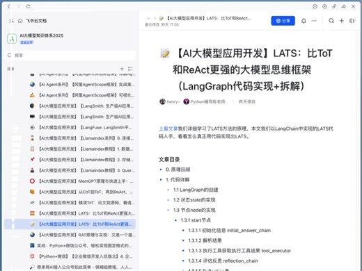Click the blue 分享 share button
This screenshot has width=362, height=271.
tap(283, 21)
